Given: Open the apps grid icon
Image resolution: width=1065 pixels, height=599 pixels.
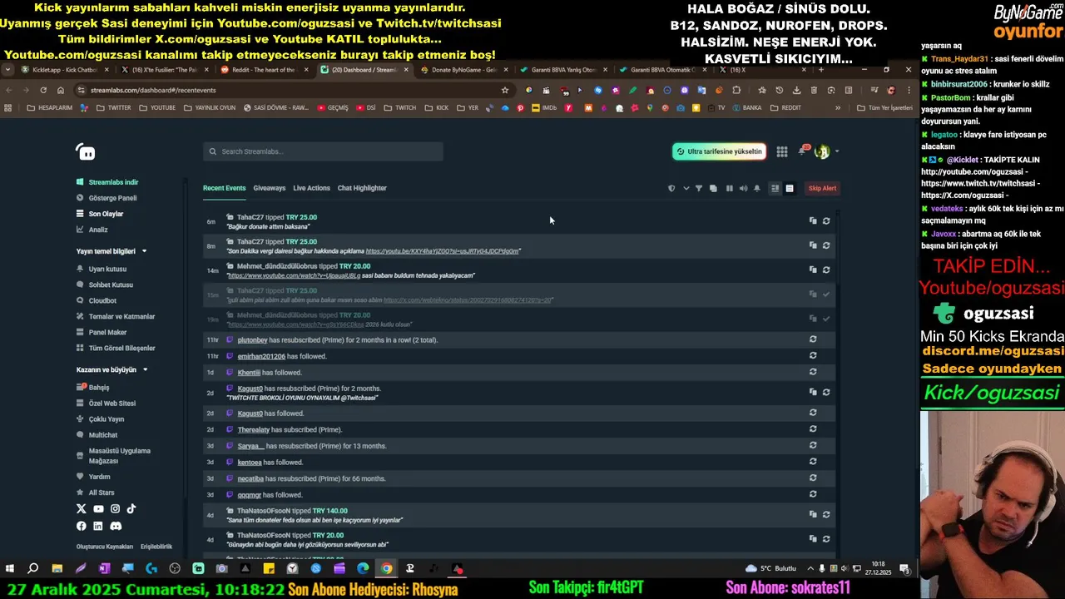Looking at the screenshot, I should (782, 151).
